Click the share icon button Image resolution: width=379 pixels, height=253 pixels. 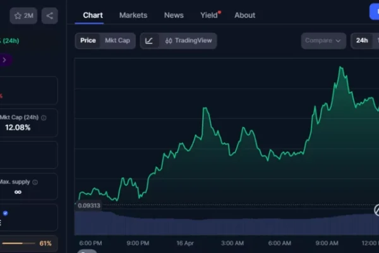click(50, 16)
